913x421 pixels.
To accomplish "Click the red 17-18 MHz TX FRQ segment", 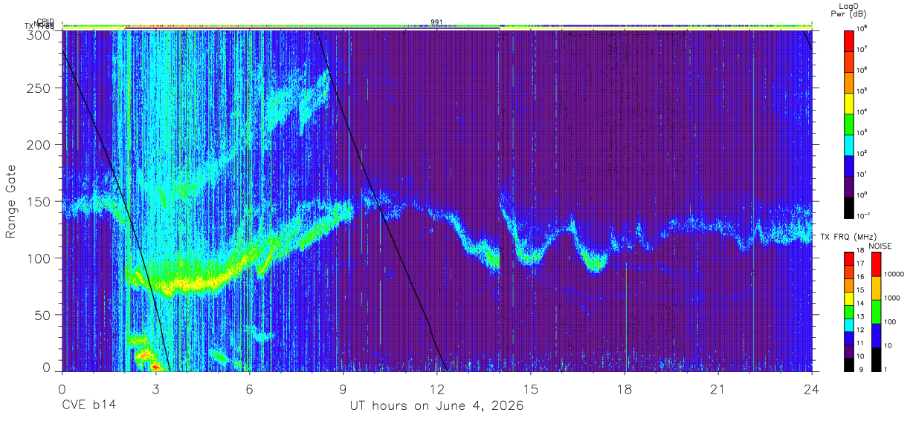I will pos(849,258).
